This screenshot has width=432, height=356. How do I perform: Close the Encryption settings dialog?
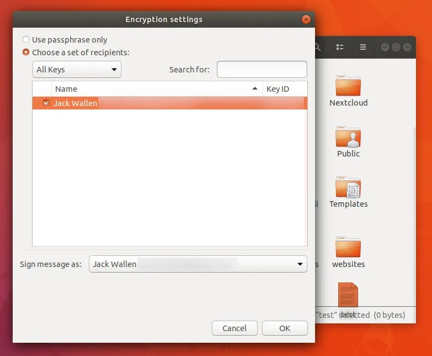(x=306, y=19)
